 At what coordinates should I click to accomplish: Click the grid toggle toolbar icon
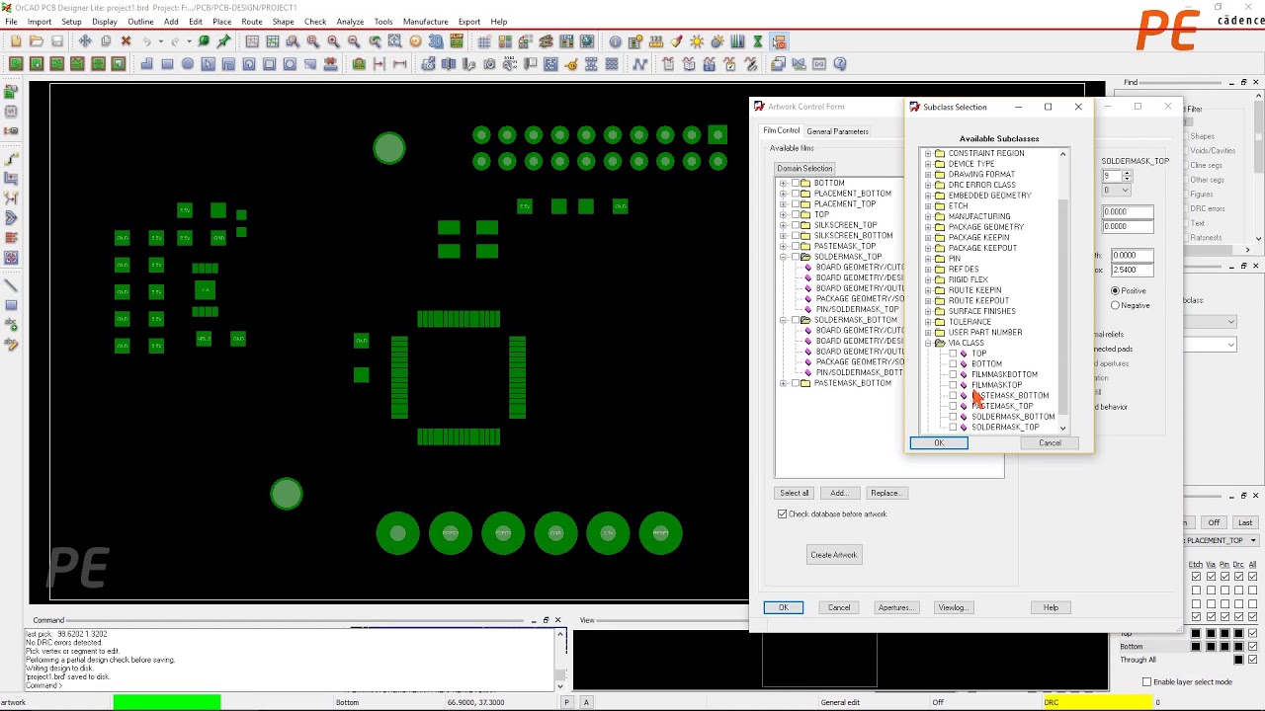point(483,41)
